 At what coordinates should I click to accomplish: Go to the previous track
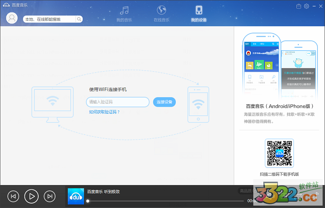coord(13,196)
